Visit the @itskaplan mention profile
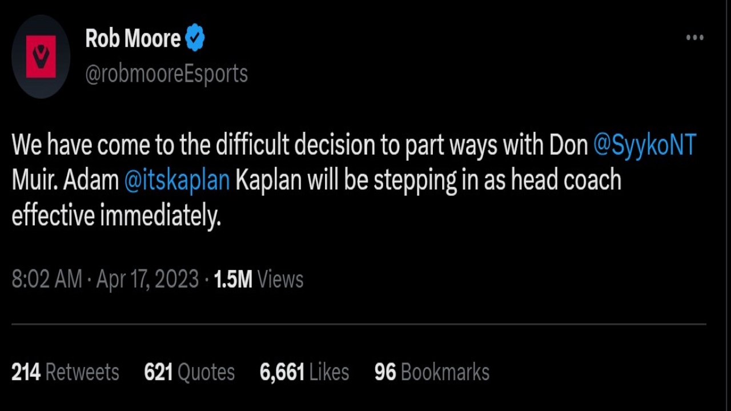731x411 pixels. tap(177, 180)
